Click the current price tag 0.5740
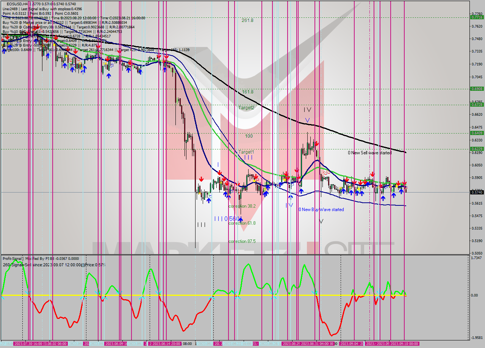The image size is (485, 348). pyautogui.click(x=477, y=192)
